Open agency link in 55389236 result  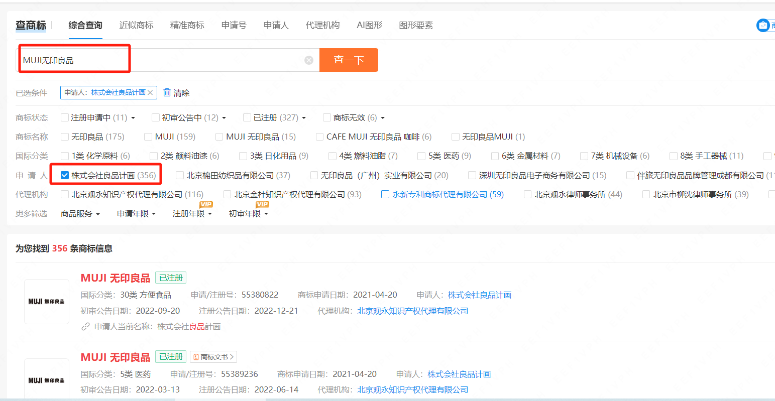[412, 390]
